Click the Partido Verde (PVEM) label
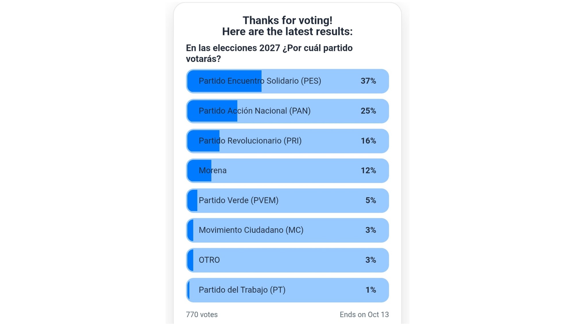Screen dimensions: 575x324 pyautogui.click(x=238, y=200)
